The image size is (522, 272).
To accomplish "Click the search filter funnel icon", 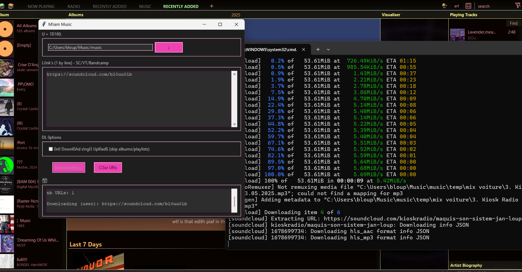I will 518,5.
